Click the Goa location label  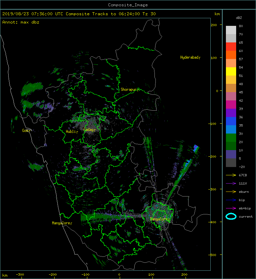[x=26, y=131]
